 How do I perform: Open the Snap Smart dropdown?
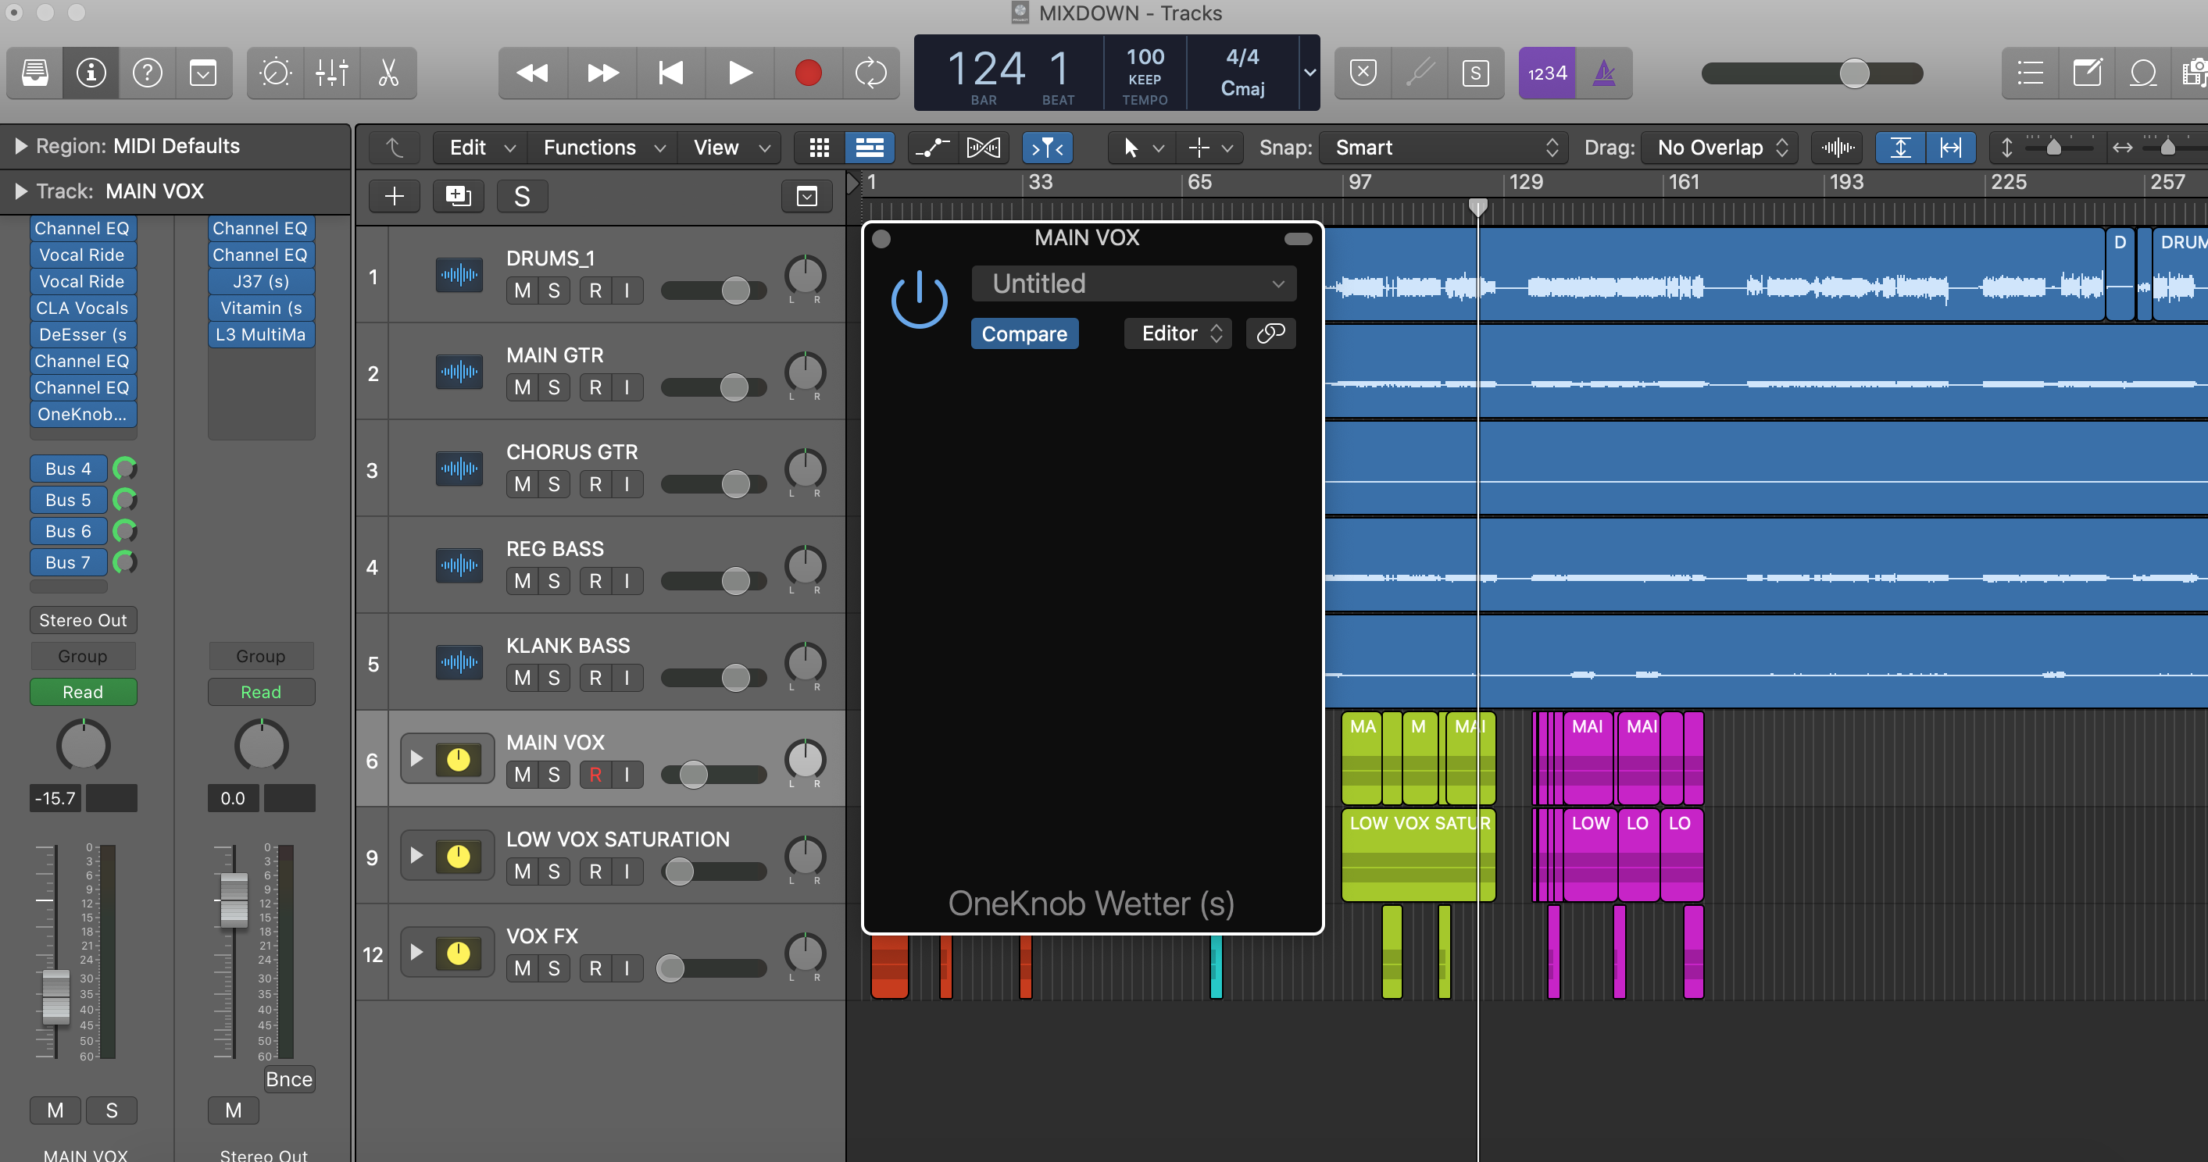coord(1443,148)
